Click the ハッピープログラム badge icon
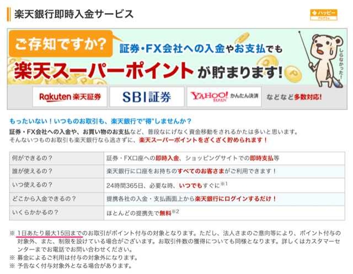The height and width of the screenshot is (274, 353). (x=324, y=15)
